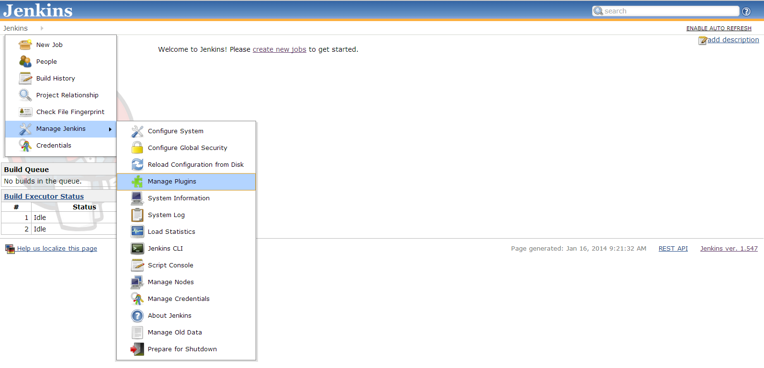The width and height of the screenshot is (764, 368).
Task: Click the Check File Fingerprint icon
Action: pyautogui.click(x=25, y=112)
